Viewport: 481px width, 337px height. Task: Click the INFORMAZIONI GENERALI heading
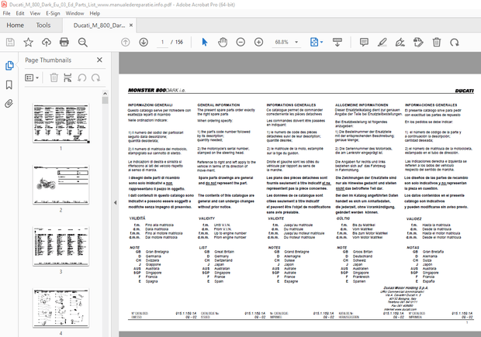150,105
